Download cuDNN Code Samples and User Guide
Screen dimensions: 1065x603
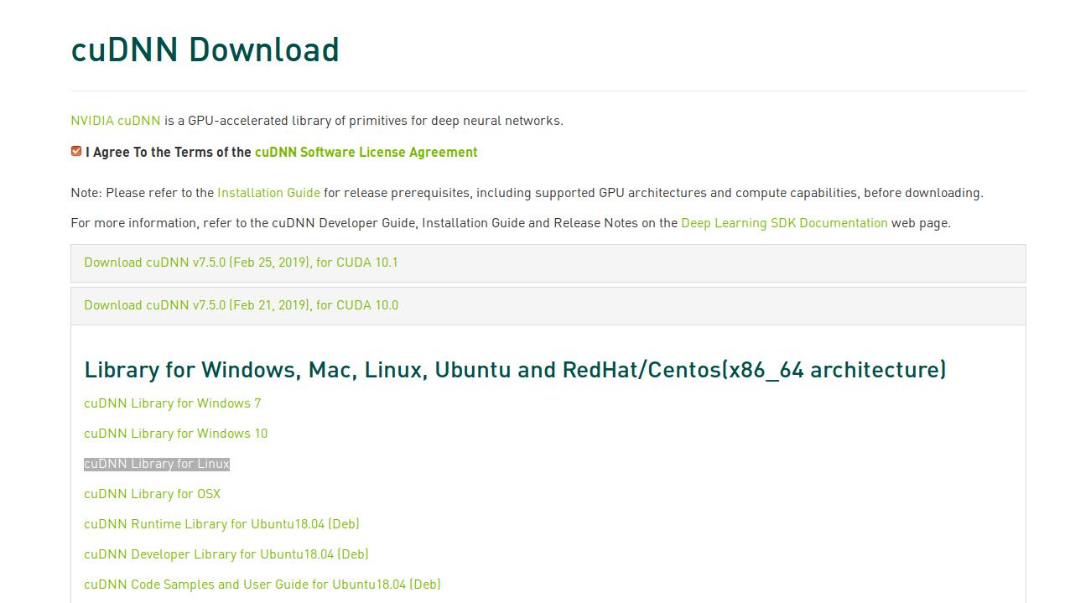tap(262, 585)
